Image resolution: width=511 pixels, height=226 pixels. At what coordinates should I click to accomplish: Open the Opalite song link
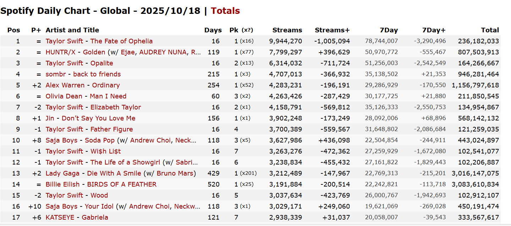pyautogui.click(x=101, y=63)
